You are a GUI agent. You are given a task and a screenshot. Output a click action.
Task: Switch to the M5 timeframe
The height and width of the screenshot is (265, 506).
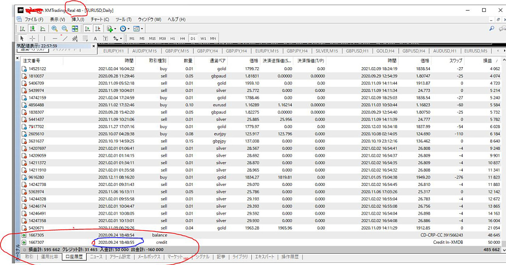pos(142,38)
